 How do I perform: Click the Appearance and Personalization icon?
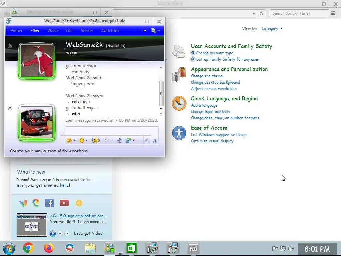pos(179,74)
